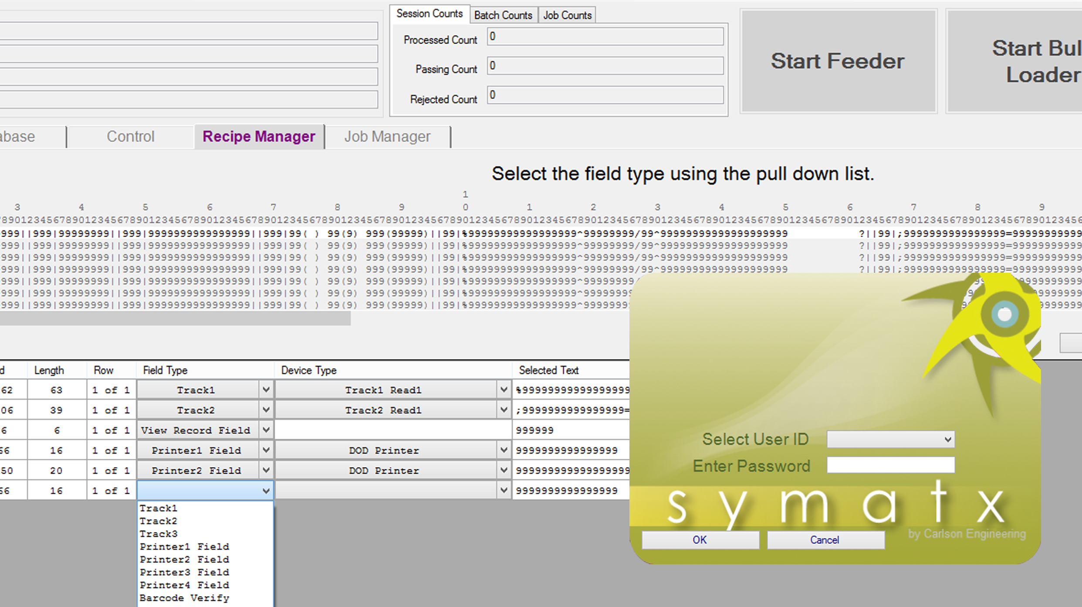This screenshot has width=1082, height=607.
Task: Switch to the Batch Counts tab
Action: pyautogui.click(x=503, y=15)
